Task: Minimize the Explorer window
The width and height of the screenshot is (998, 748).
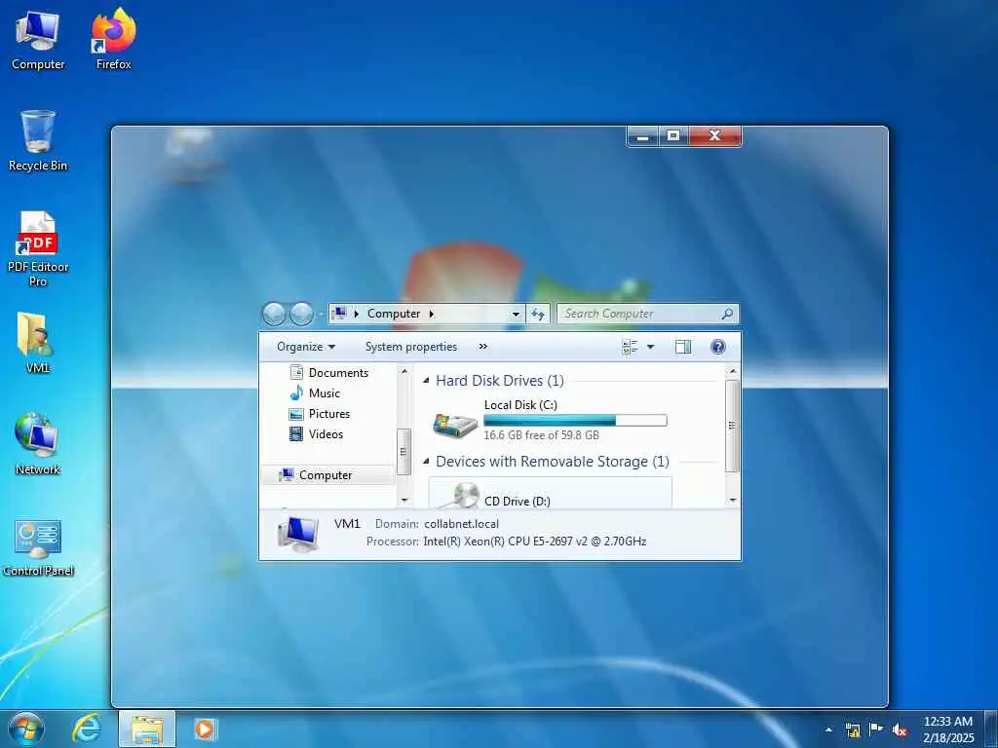Action: [643, 135]
